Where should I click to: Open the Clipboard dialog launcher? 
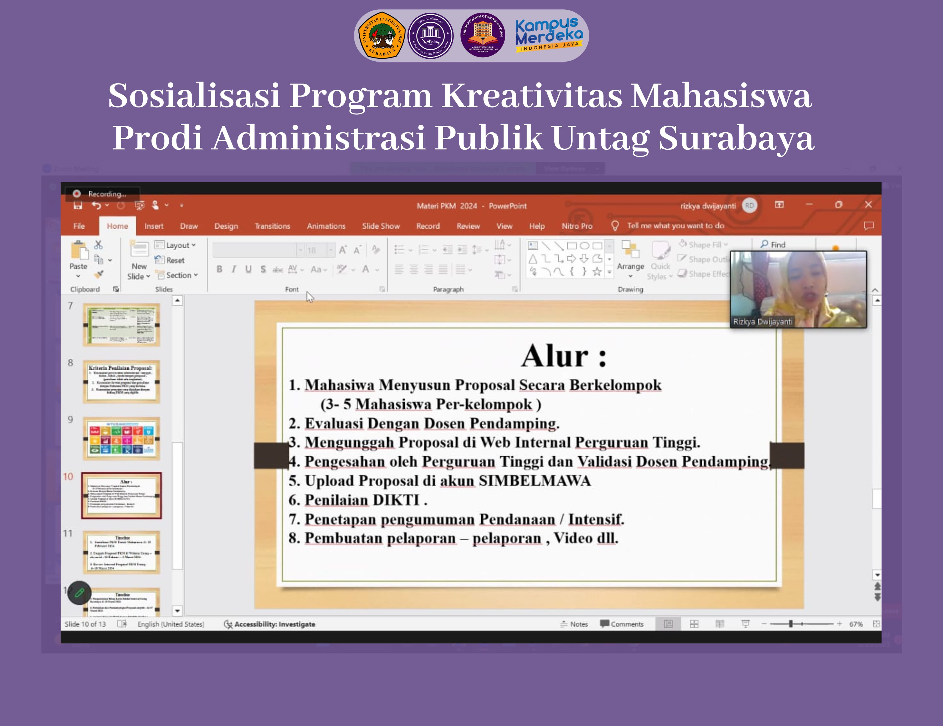pos(116,289)
